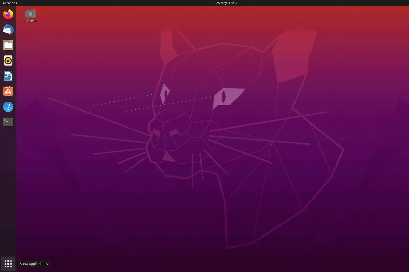Open Firefox from the dock
The height and width of the screenshot is (272, 409).
click(x=8, y=14)
